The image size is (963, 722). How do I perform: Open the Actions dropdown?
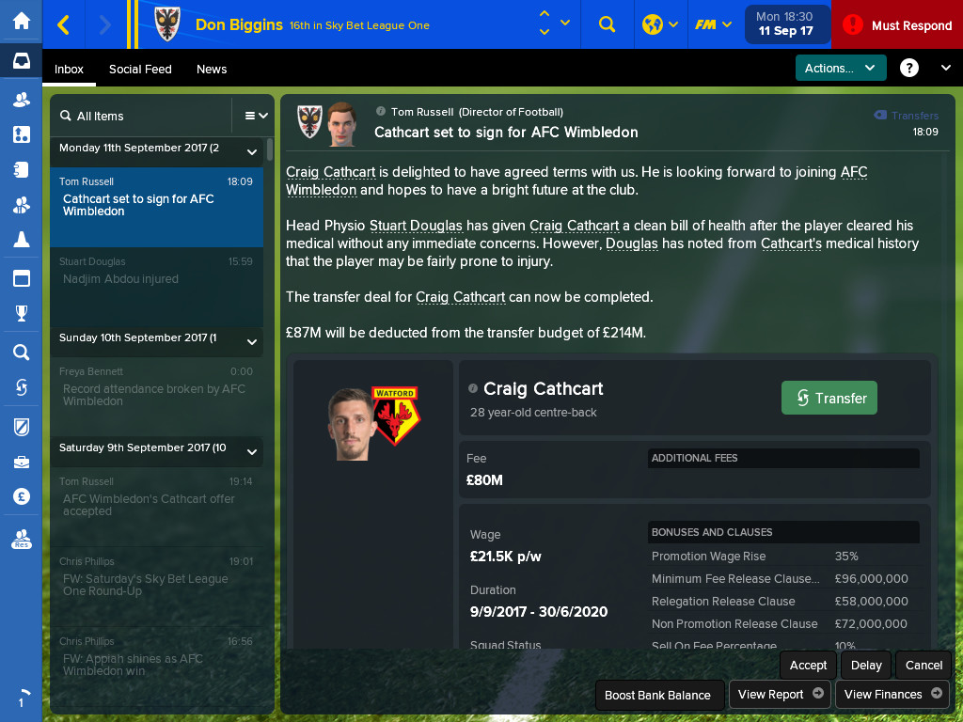pos(841,68)
